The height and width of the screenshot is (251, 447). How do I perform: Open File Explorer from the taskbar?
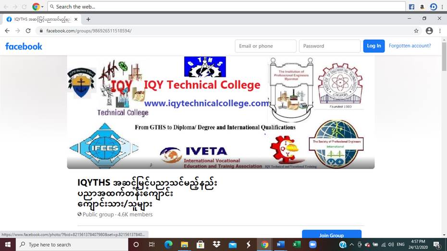tap(185, 244)
